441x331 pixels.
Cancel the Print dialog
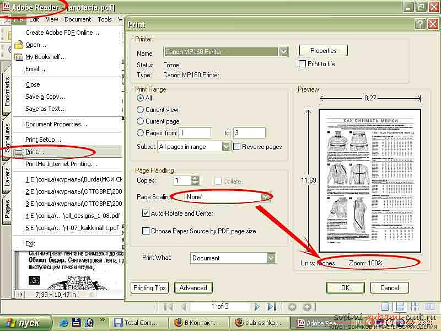[x=390, y=287]
